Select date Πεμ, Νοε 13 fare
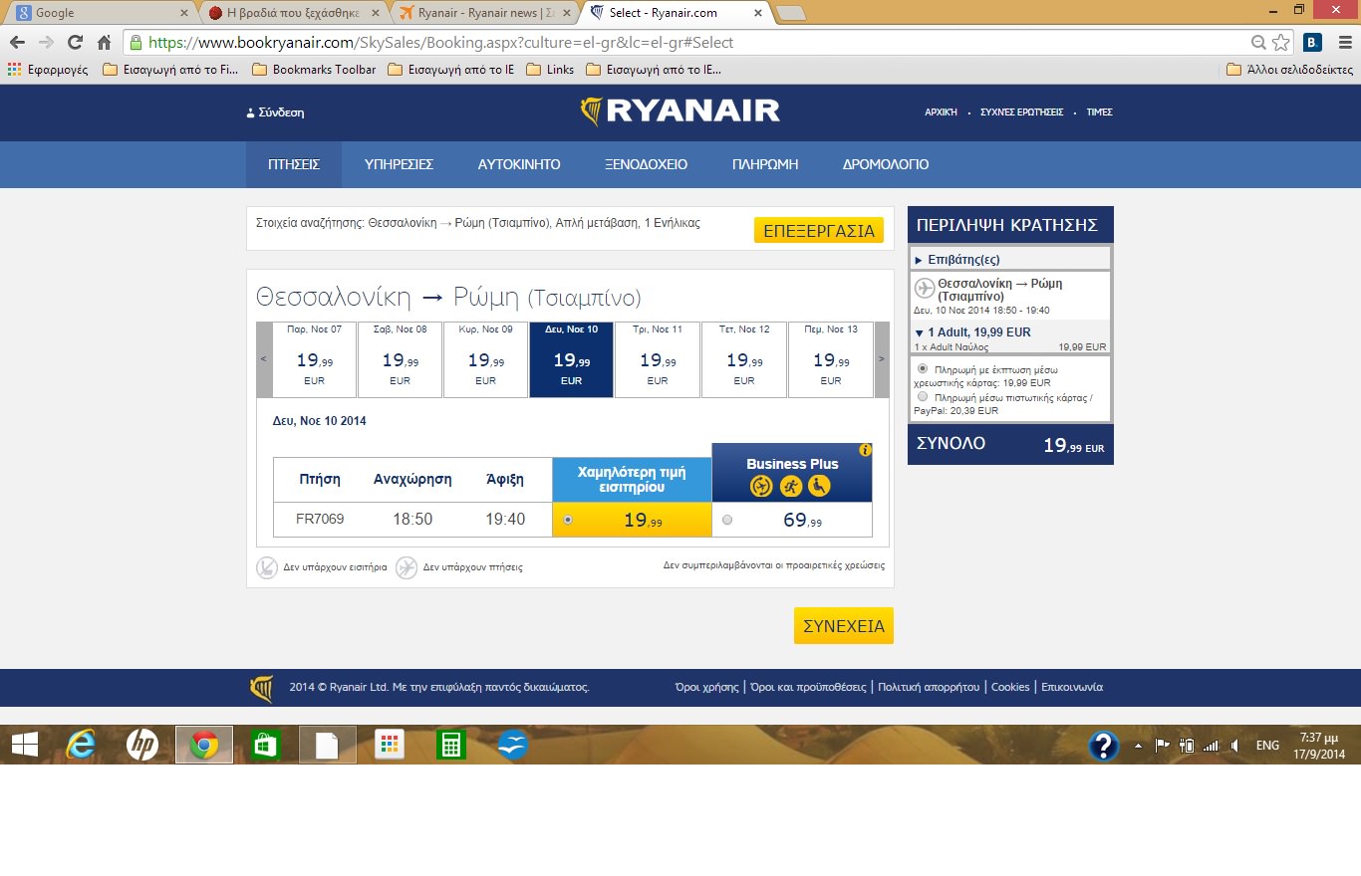The width and height of the screenshot is (1361, 876). coord(830,359)
